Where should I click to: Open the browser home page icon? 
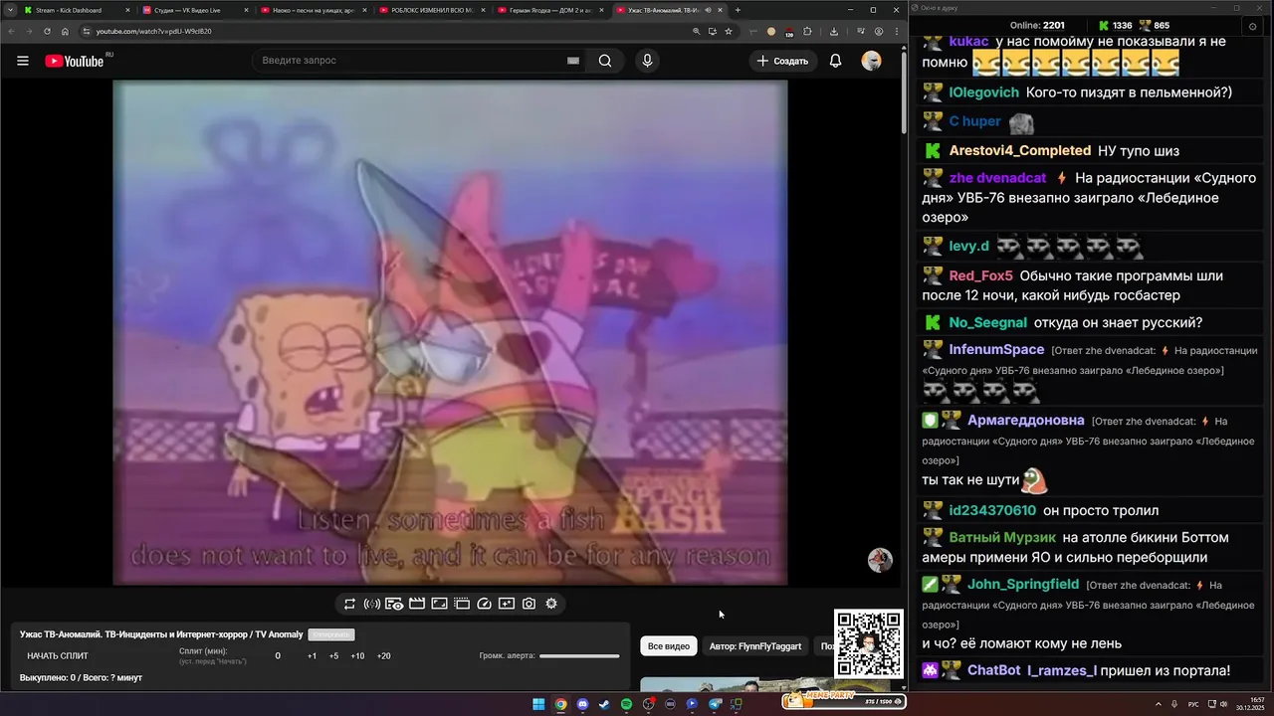pyautogui.click(x=65, y=31)
